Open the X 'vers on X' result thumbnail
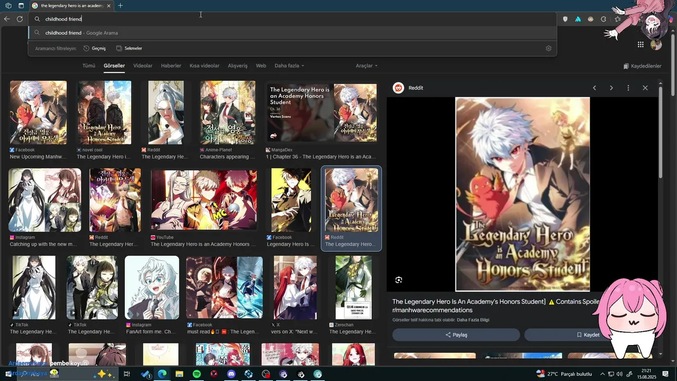 (x=295, y=287)
